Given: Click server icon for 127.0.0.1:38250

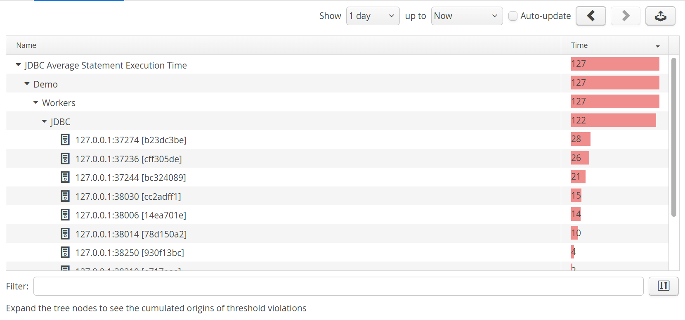Looking at the screenshot, I should click(x=65, y=252).
